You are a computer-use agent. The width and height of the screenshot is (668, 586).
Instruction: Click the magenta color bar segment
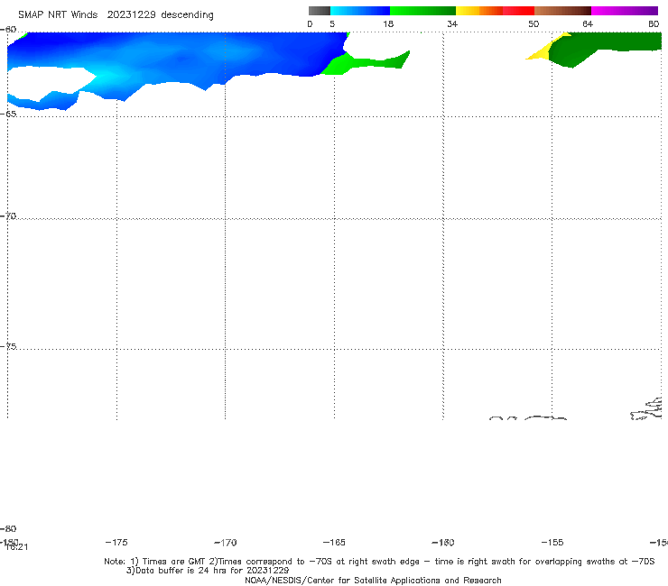click(625, 11)
